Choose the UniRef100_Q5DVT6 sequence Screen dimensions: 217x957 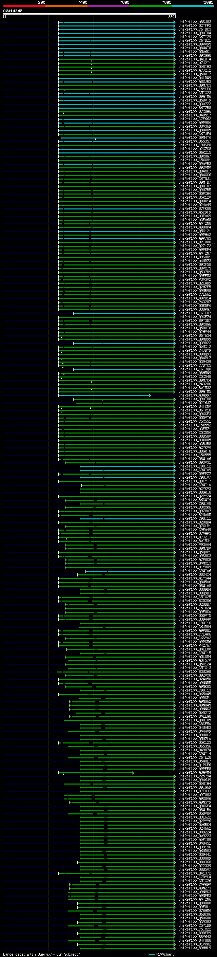coord(195,418)
